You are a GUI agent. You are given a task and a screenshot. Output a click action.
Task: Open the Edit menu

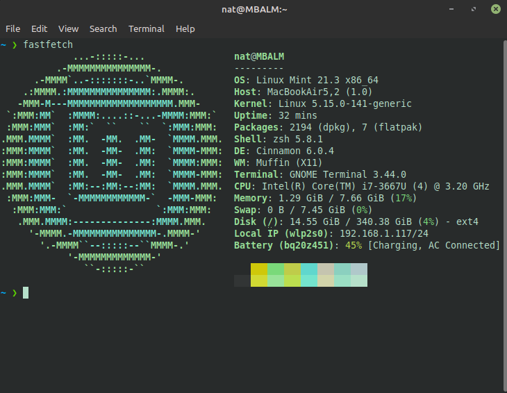tap(39, 28)
